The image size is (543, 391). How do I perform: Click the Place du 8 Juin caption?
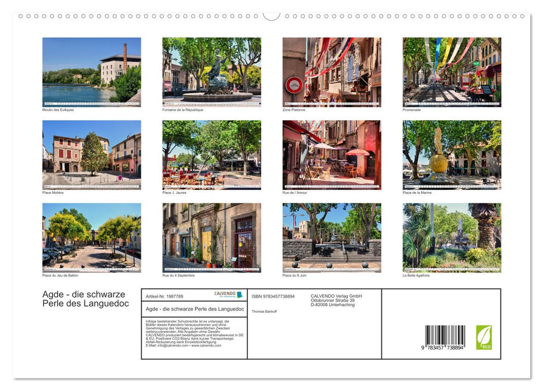point(295,274)
